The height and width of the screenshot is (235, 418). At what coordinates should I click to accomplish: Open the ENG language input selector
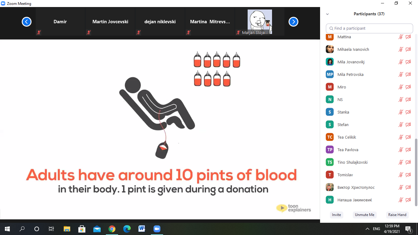(376, 229)
